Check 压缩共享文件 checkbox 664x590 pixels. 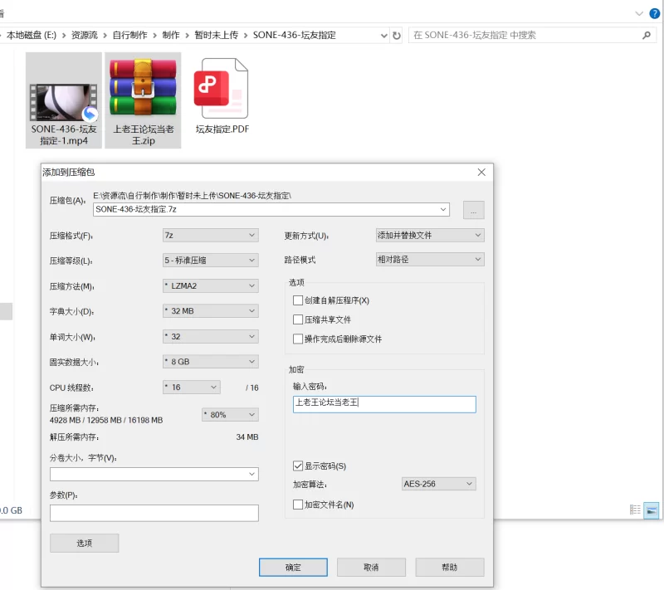coord(298,319)
